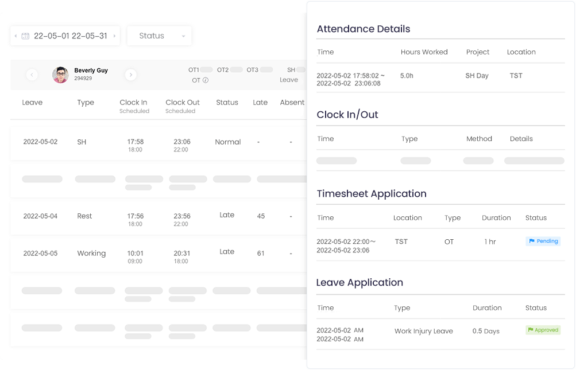Click the OT2 summary label
The image size is (576, 370).
point(223,70)
